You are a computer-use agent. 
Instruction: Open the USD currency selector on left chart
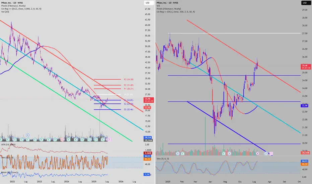(x=149, y=3)
